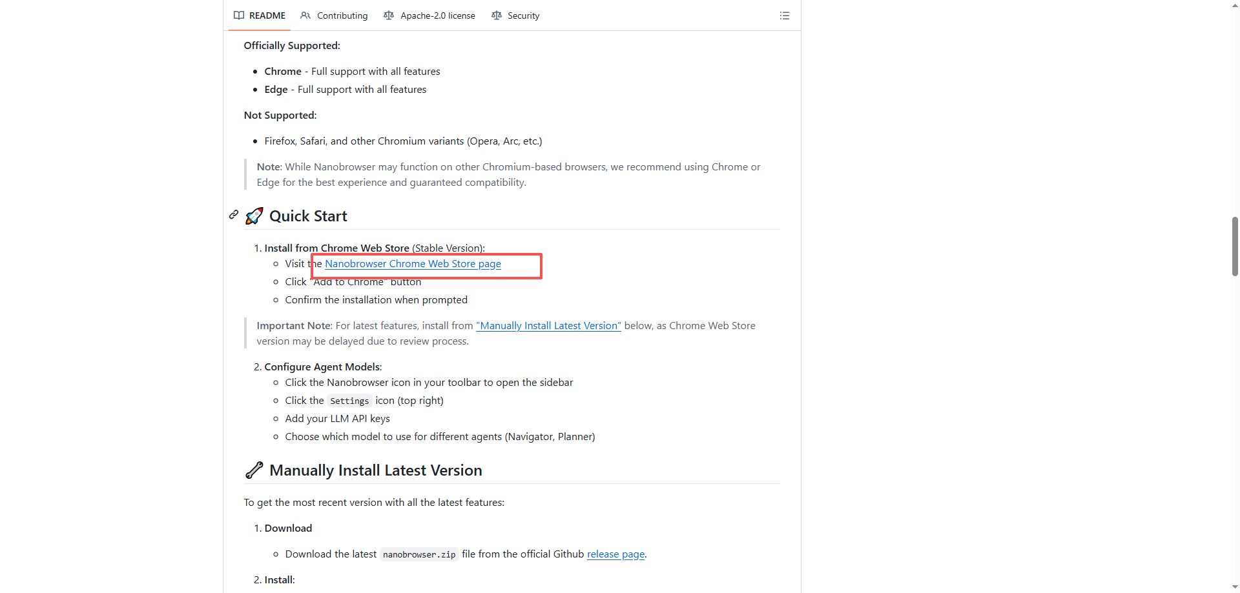
Task: Click the Quick Start heading
Action: click(308, 216)
